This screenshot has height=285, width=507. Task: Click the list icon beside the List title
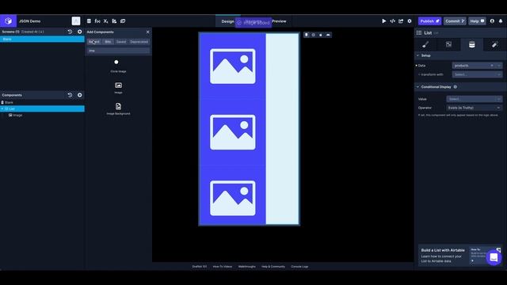(x=419, y=32)
